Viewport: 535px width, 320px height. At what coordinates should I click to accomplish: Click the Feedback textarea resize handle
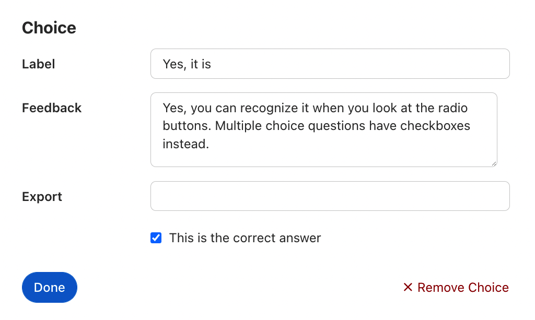(x=494, y=163)
